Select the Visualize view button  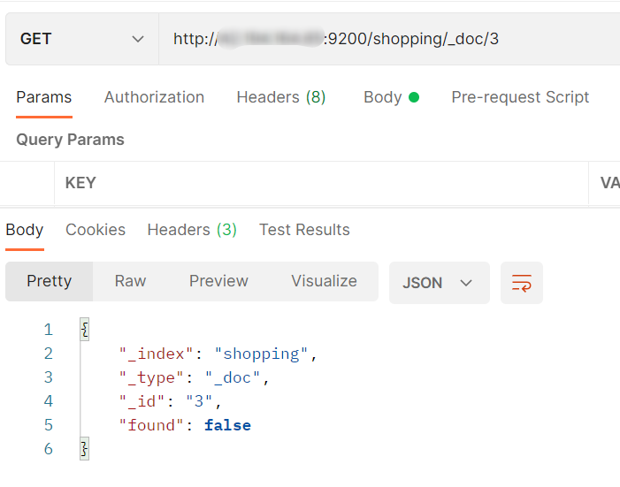click(x=324, y=281)
